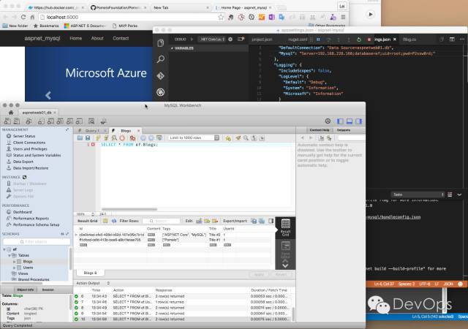Image resolution: width=468 pixels, height=329 pixels.
Task: Switch to the Query 1 tab
Action: tap(91, 130)
